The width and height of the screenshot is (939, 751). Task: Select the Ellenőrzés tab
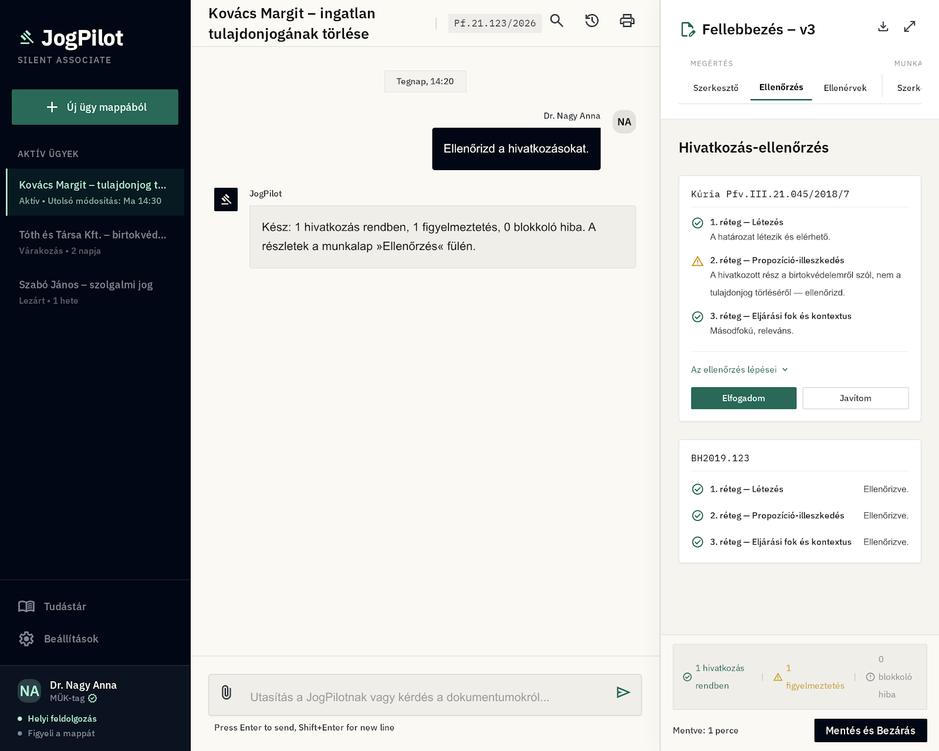pos(781,87)
